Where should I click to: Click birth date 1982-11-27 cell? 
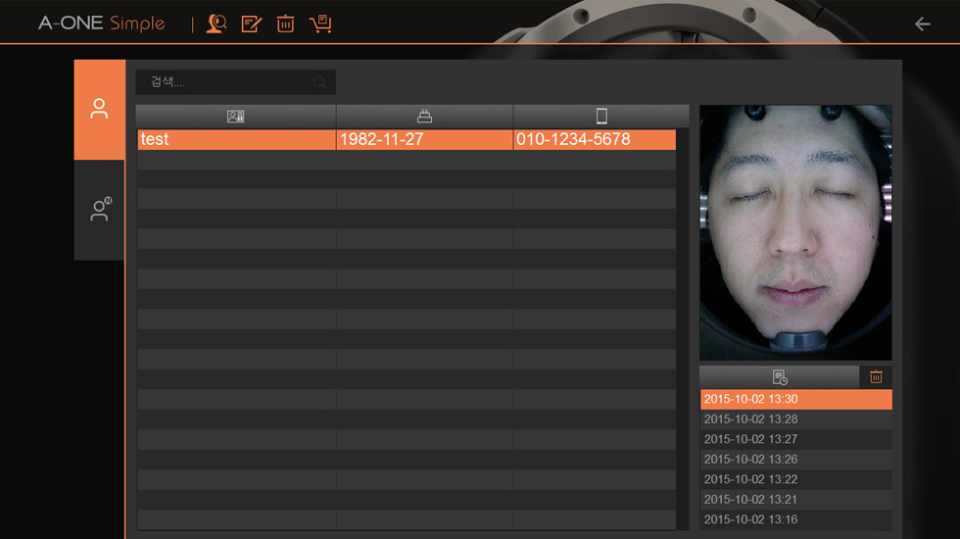click(424, 139)
